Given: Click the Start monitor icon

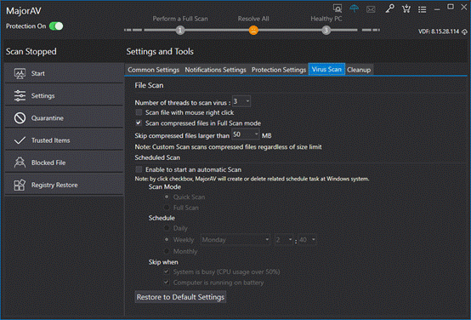Looking at the screenshot, I should point(20,73).
